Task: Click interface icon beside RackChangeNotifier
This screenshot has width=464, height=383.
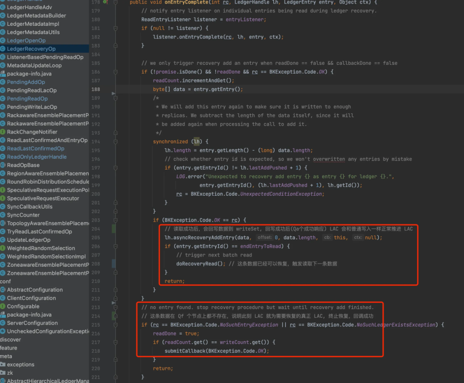Action: [3, 132]
